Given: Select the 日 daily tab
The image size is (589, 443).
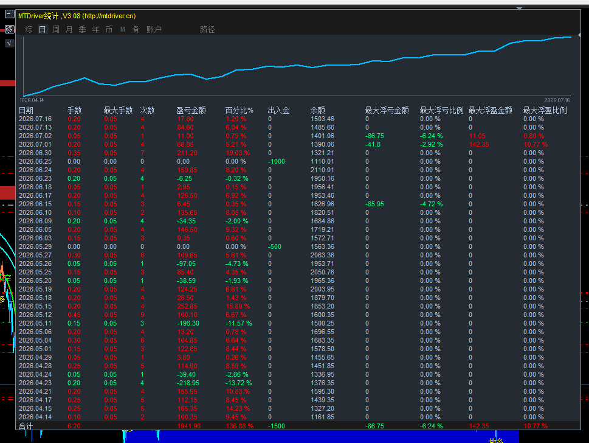Looking at the screenshot, I should (x=42, y=29).
